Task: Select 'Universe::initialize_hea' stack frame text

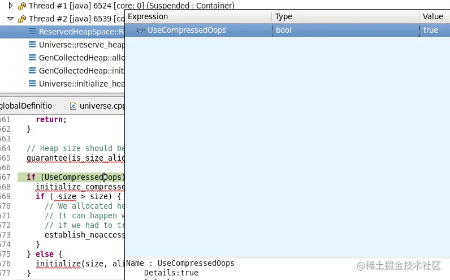Action: (82, 84)
